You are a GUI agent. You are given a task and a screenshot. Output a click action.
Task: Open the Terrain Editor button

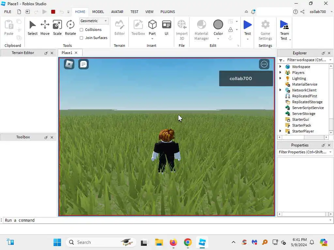point(119,28)
